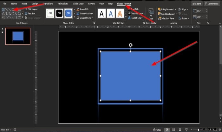Open Edit Shape dropdown
This screenshot has height=132, width=222.
[x=32, y=9]
